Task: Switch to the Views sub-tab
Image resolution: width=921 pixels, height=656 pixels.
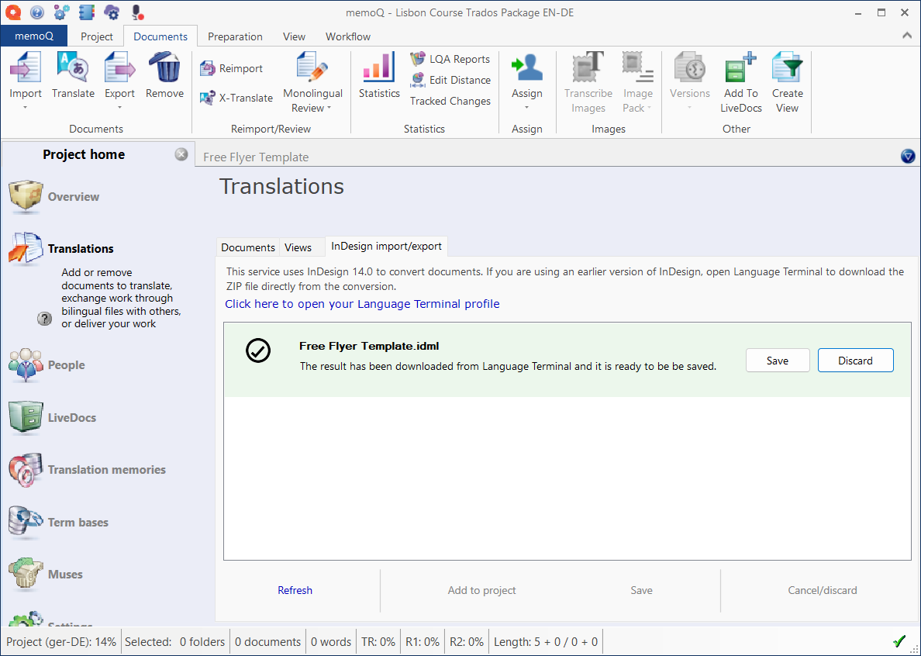Action: pyautogui.click(x=298, y=247)
